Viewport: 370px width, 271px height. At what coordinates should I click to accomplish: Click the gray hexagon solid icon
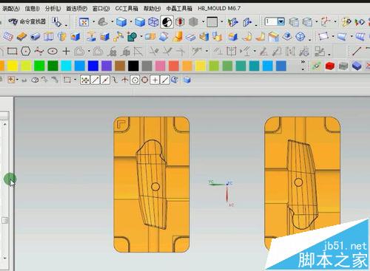point(193,22)
